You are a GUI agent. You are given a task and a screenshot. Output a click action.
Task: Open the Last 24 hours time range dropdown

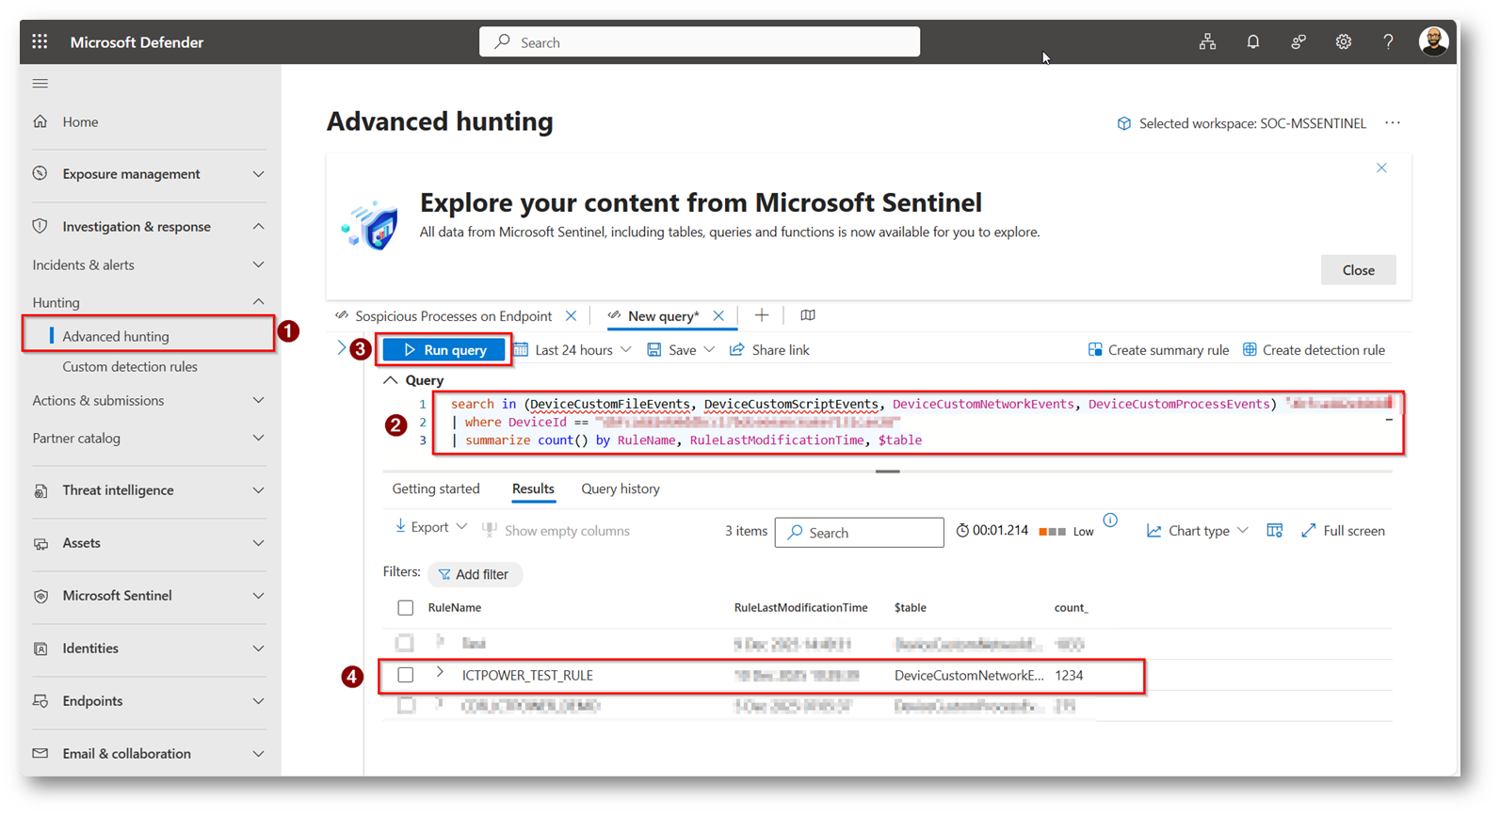[573, 350]
